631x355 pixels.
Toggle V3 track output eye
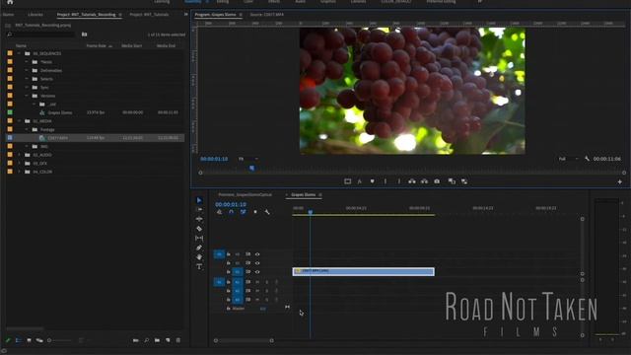pyautogui.click(x=257, y=254)
